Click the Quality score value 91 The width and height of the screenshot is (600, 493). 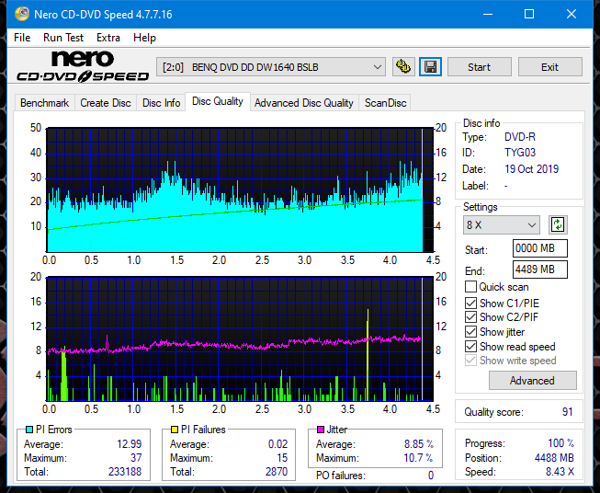(567, 412)
